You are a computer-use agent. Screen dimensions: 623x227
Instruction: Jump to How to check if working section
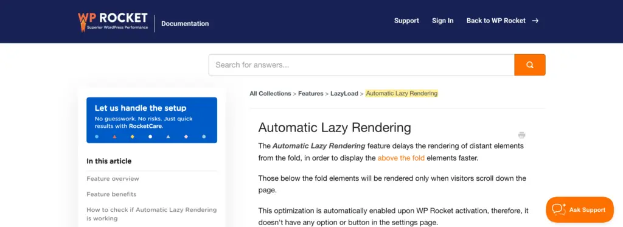tap(151, 214)
